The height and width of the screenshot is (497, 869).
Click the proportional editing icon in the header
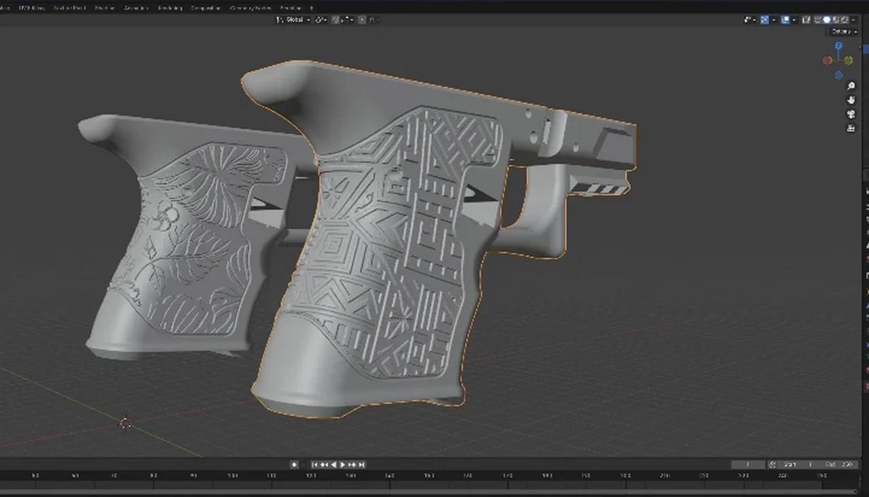(362, 20)
